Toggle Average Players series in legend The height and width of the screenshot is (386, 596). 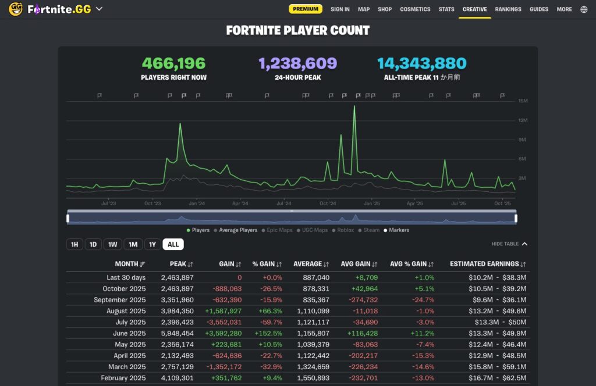[237, 230]
